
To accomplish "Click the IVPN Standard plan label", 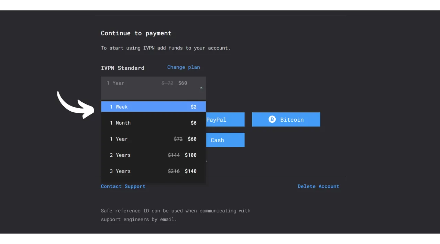I will click(x=123, y=68).
